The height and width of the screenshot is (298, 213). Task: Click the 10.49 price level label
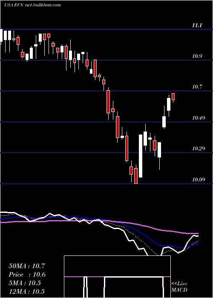[199, 118]
